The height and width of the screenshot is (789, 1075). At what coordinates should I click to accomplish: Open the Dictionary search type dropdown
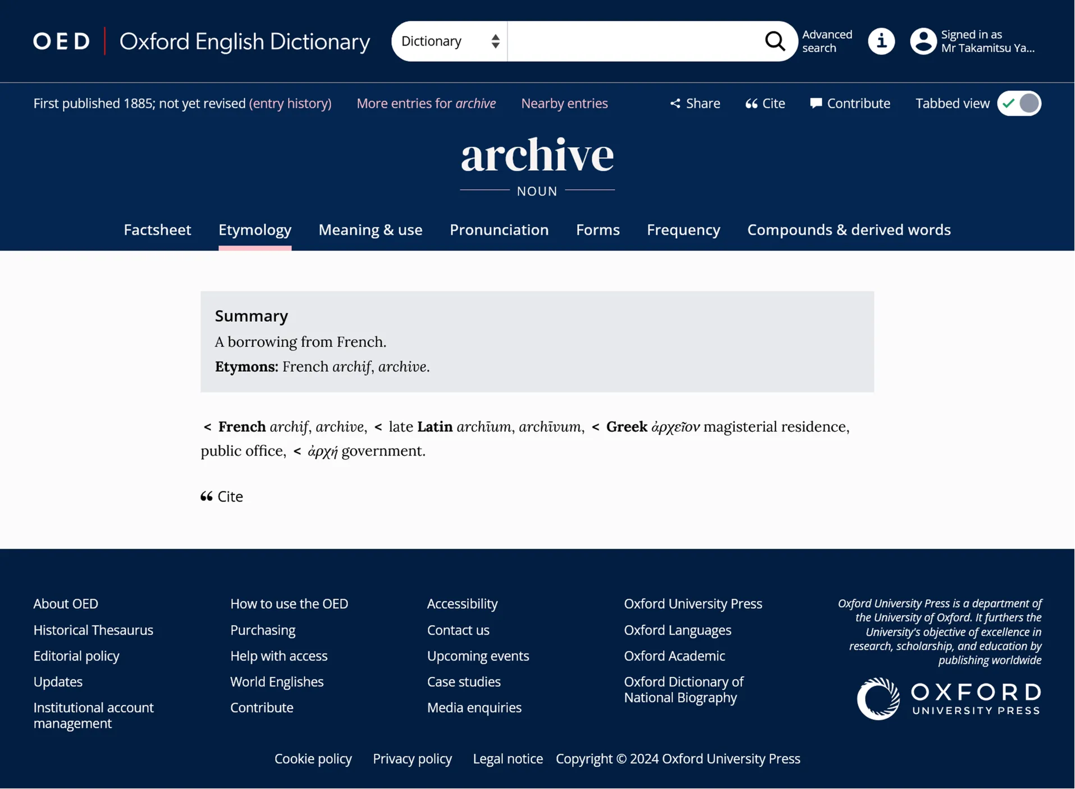coord(450,41)
